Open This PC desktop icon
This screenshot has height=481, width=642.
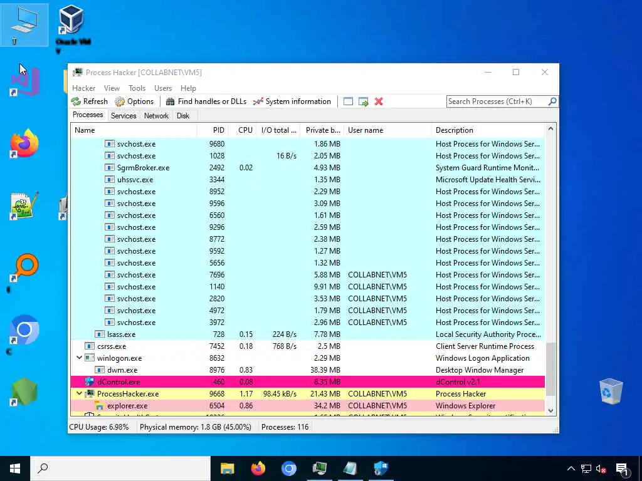[24, 25]
